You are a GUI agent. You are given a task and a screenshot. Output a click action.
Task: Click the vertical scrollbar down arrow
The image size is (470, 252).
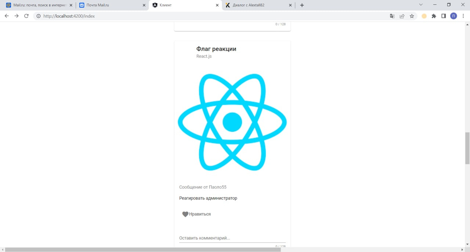(467, 244)
